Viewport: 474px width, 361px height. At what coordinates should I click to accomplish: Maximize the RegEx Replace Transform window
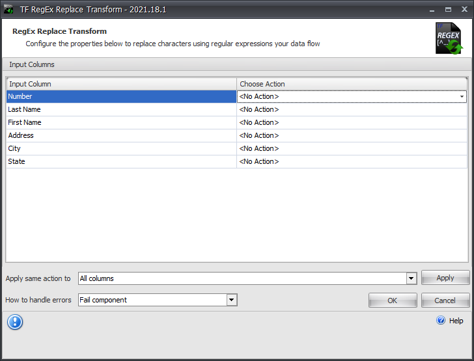[x=449, y=9]
